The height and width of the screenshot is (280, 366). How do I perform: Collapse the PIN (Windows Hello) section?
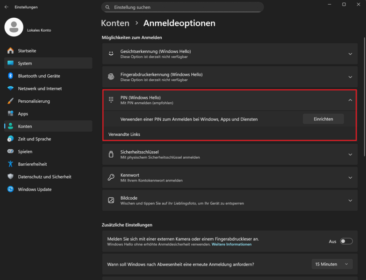[350, 100]
